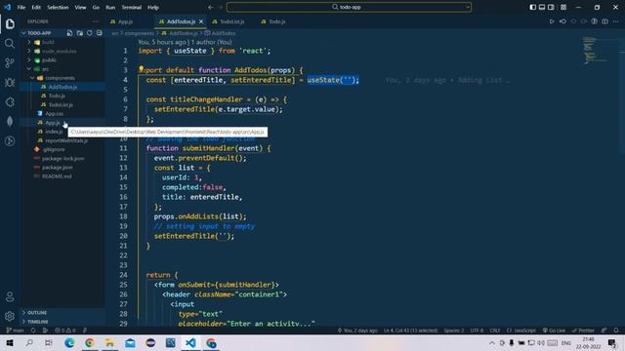Screen dimensions: 625x351
Task: Open the Manage gear icon
Action: [x=10, y=316]
